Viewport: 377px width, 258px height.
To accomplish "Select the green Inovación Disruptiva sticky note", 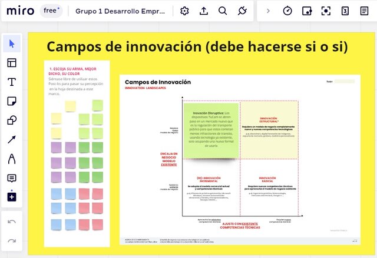I will tap(211, 130).
